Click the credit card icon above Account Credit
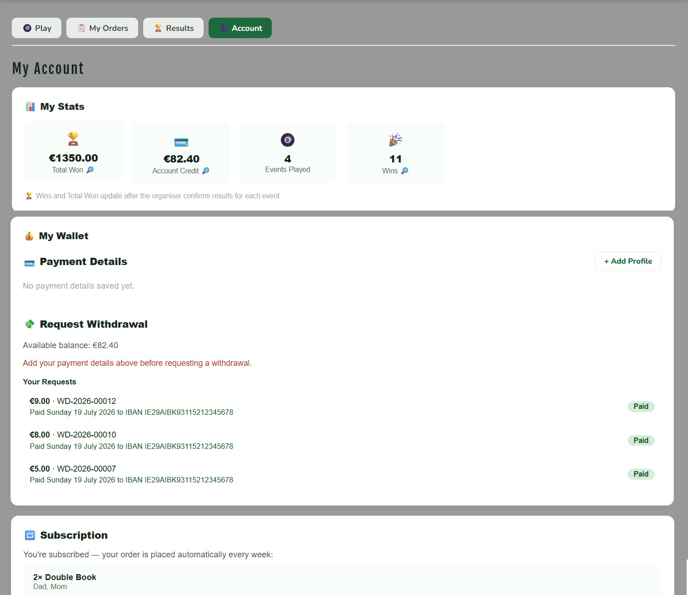Screen dimensions: 688x595 tap(181, 142)
